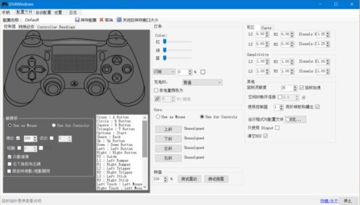Click the deadzone L2 0.00 spinner arrows
Image resolution: width=360 pixels, height=205 pixels.
(x=267, y=34)
